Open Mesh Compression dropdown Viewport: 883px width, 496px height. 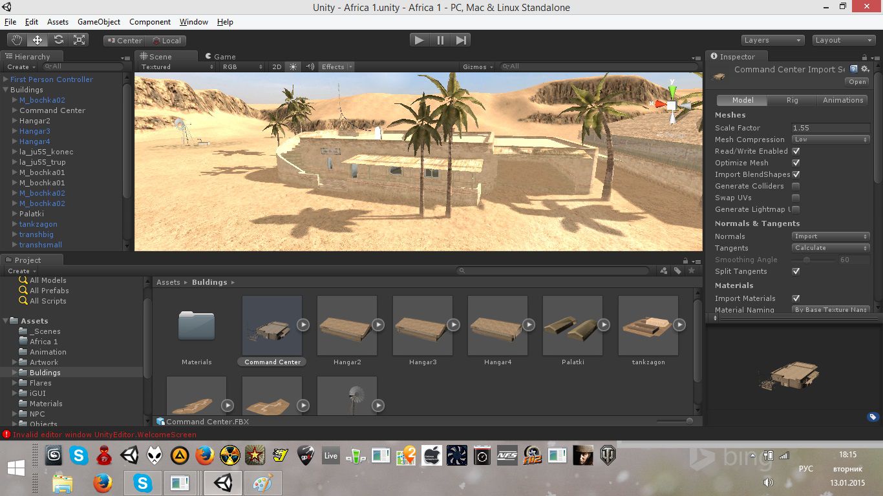coord(831,139)
